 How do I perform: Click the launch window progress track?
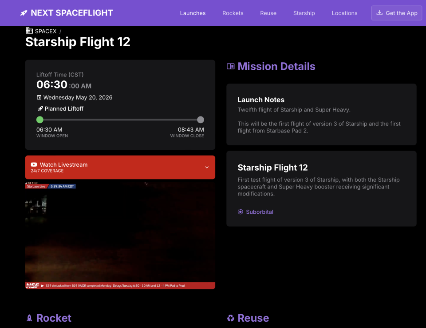120,120
